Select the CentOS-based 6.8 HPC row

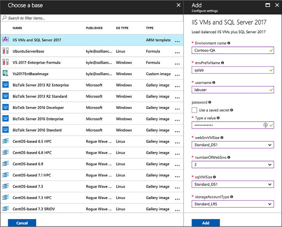tap(92, 153)
